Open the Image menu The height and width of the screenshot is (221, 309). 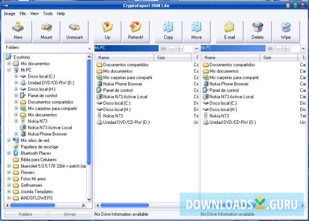[x=9, y=13]
